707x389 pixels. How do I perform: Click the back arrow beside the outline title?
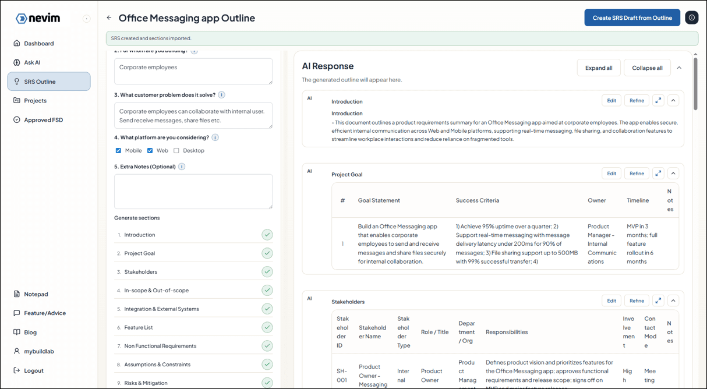point(109,18)
